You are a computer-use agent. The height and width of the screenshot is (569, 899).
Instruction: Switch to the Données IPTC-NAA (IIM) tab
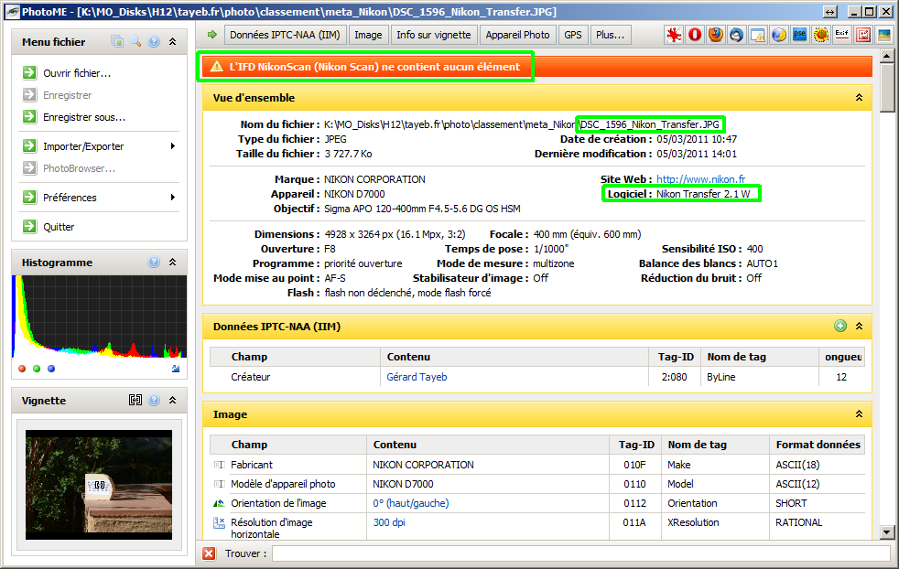(x=285, y=35)
